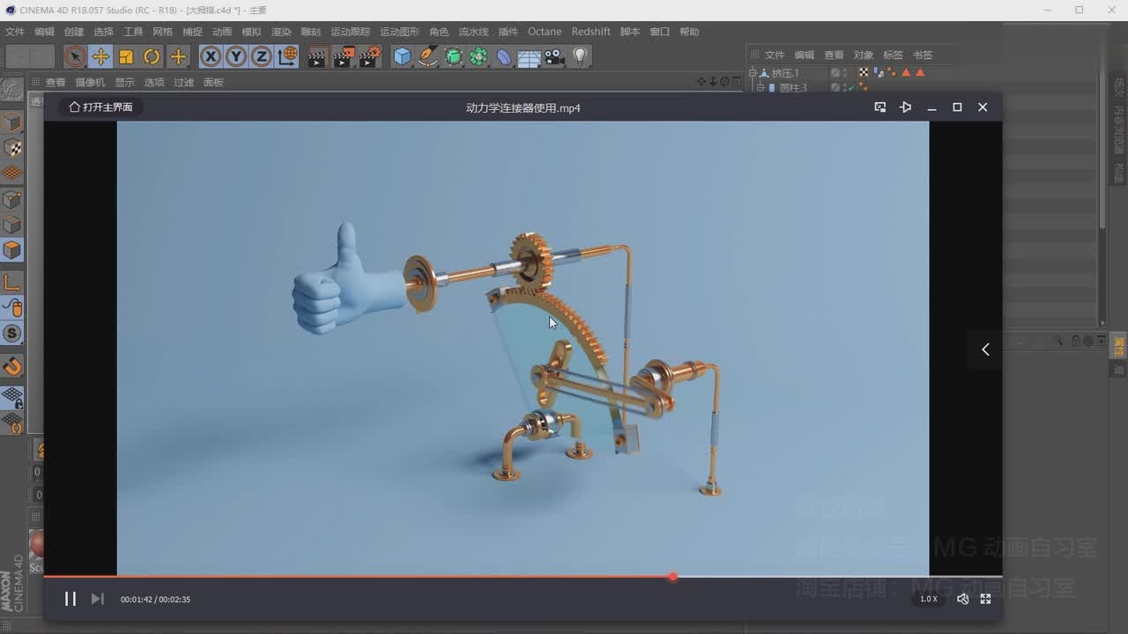Add a Cube primitive object
This screenshot has width=1128, height=634.
click(x=403, y=57)
